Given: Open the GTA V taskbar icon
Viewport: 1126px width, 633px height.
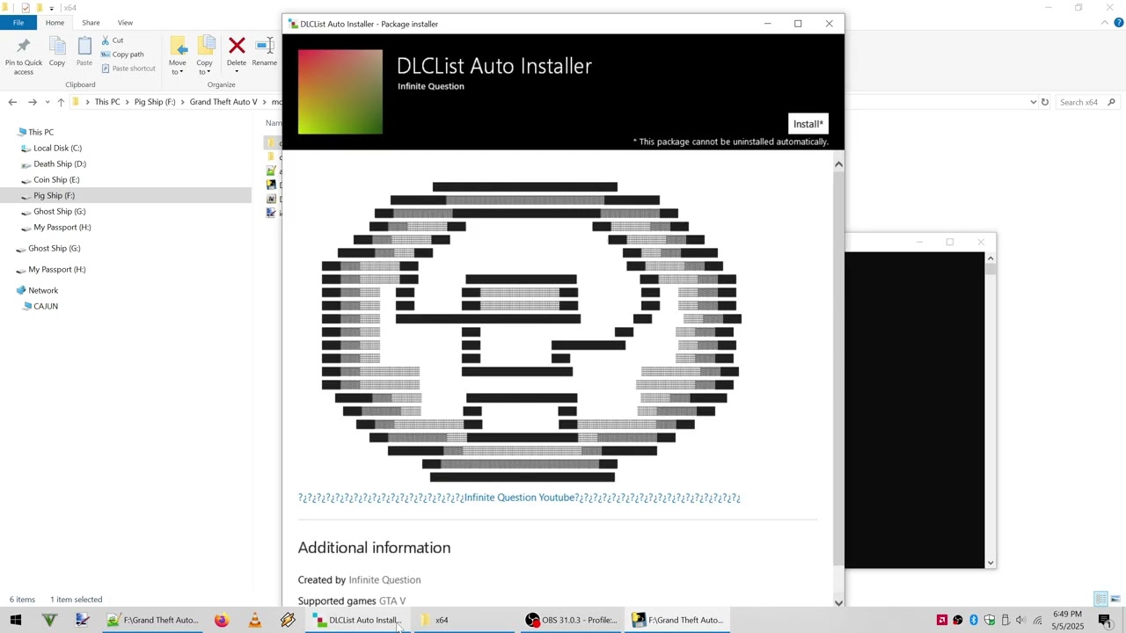Looking at the screenshot, I should tap(49, 620).
